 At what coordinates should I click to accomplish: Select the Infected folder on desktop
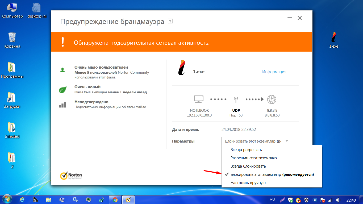(12, 131)
